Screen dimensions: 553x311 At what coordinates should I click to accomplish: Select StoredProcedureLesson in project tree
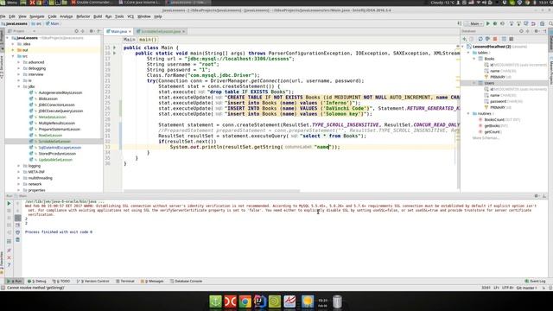click(57, 154)
